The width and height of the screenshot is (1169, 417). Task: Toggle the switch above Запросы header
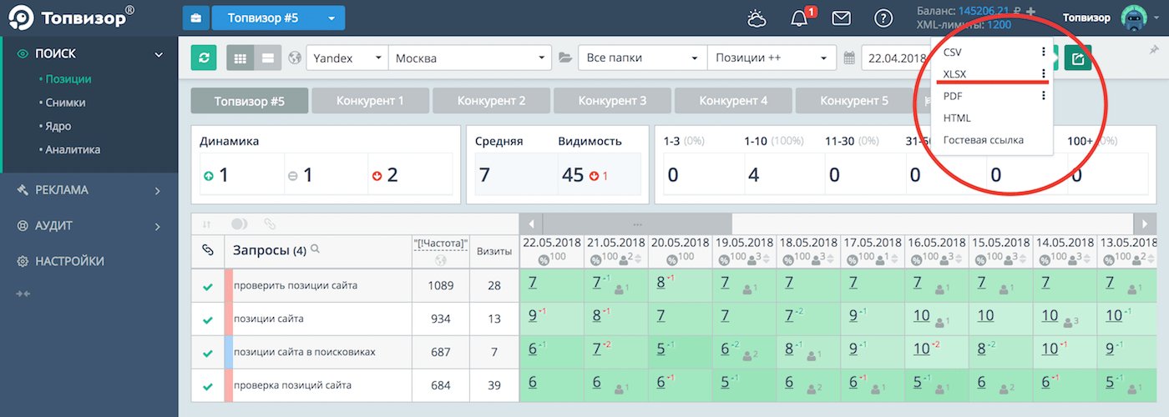tap(240, 224)
